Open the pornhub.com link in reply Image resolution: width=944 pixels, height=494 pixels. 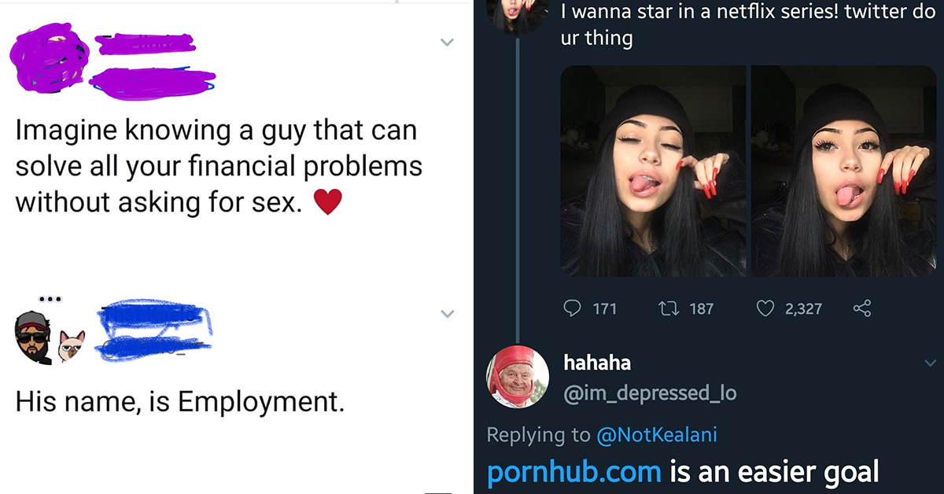pos(573,472)
